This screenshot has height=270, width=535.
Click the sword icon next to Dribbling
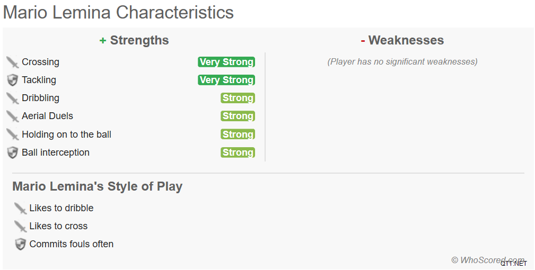(x=13, y=98)
